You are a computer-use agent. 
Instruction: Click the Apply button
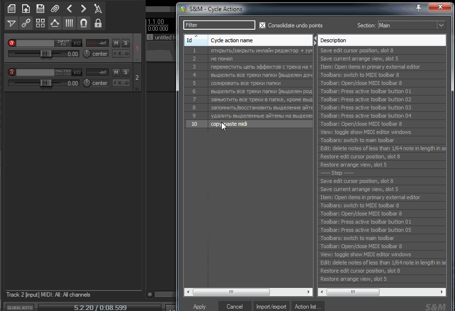[199, 306]
